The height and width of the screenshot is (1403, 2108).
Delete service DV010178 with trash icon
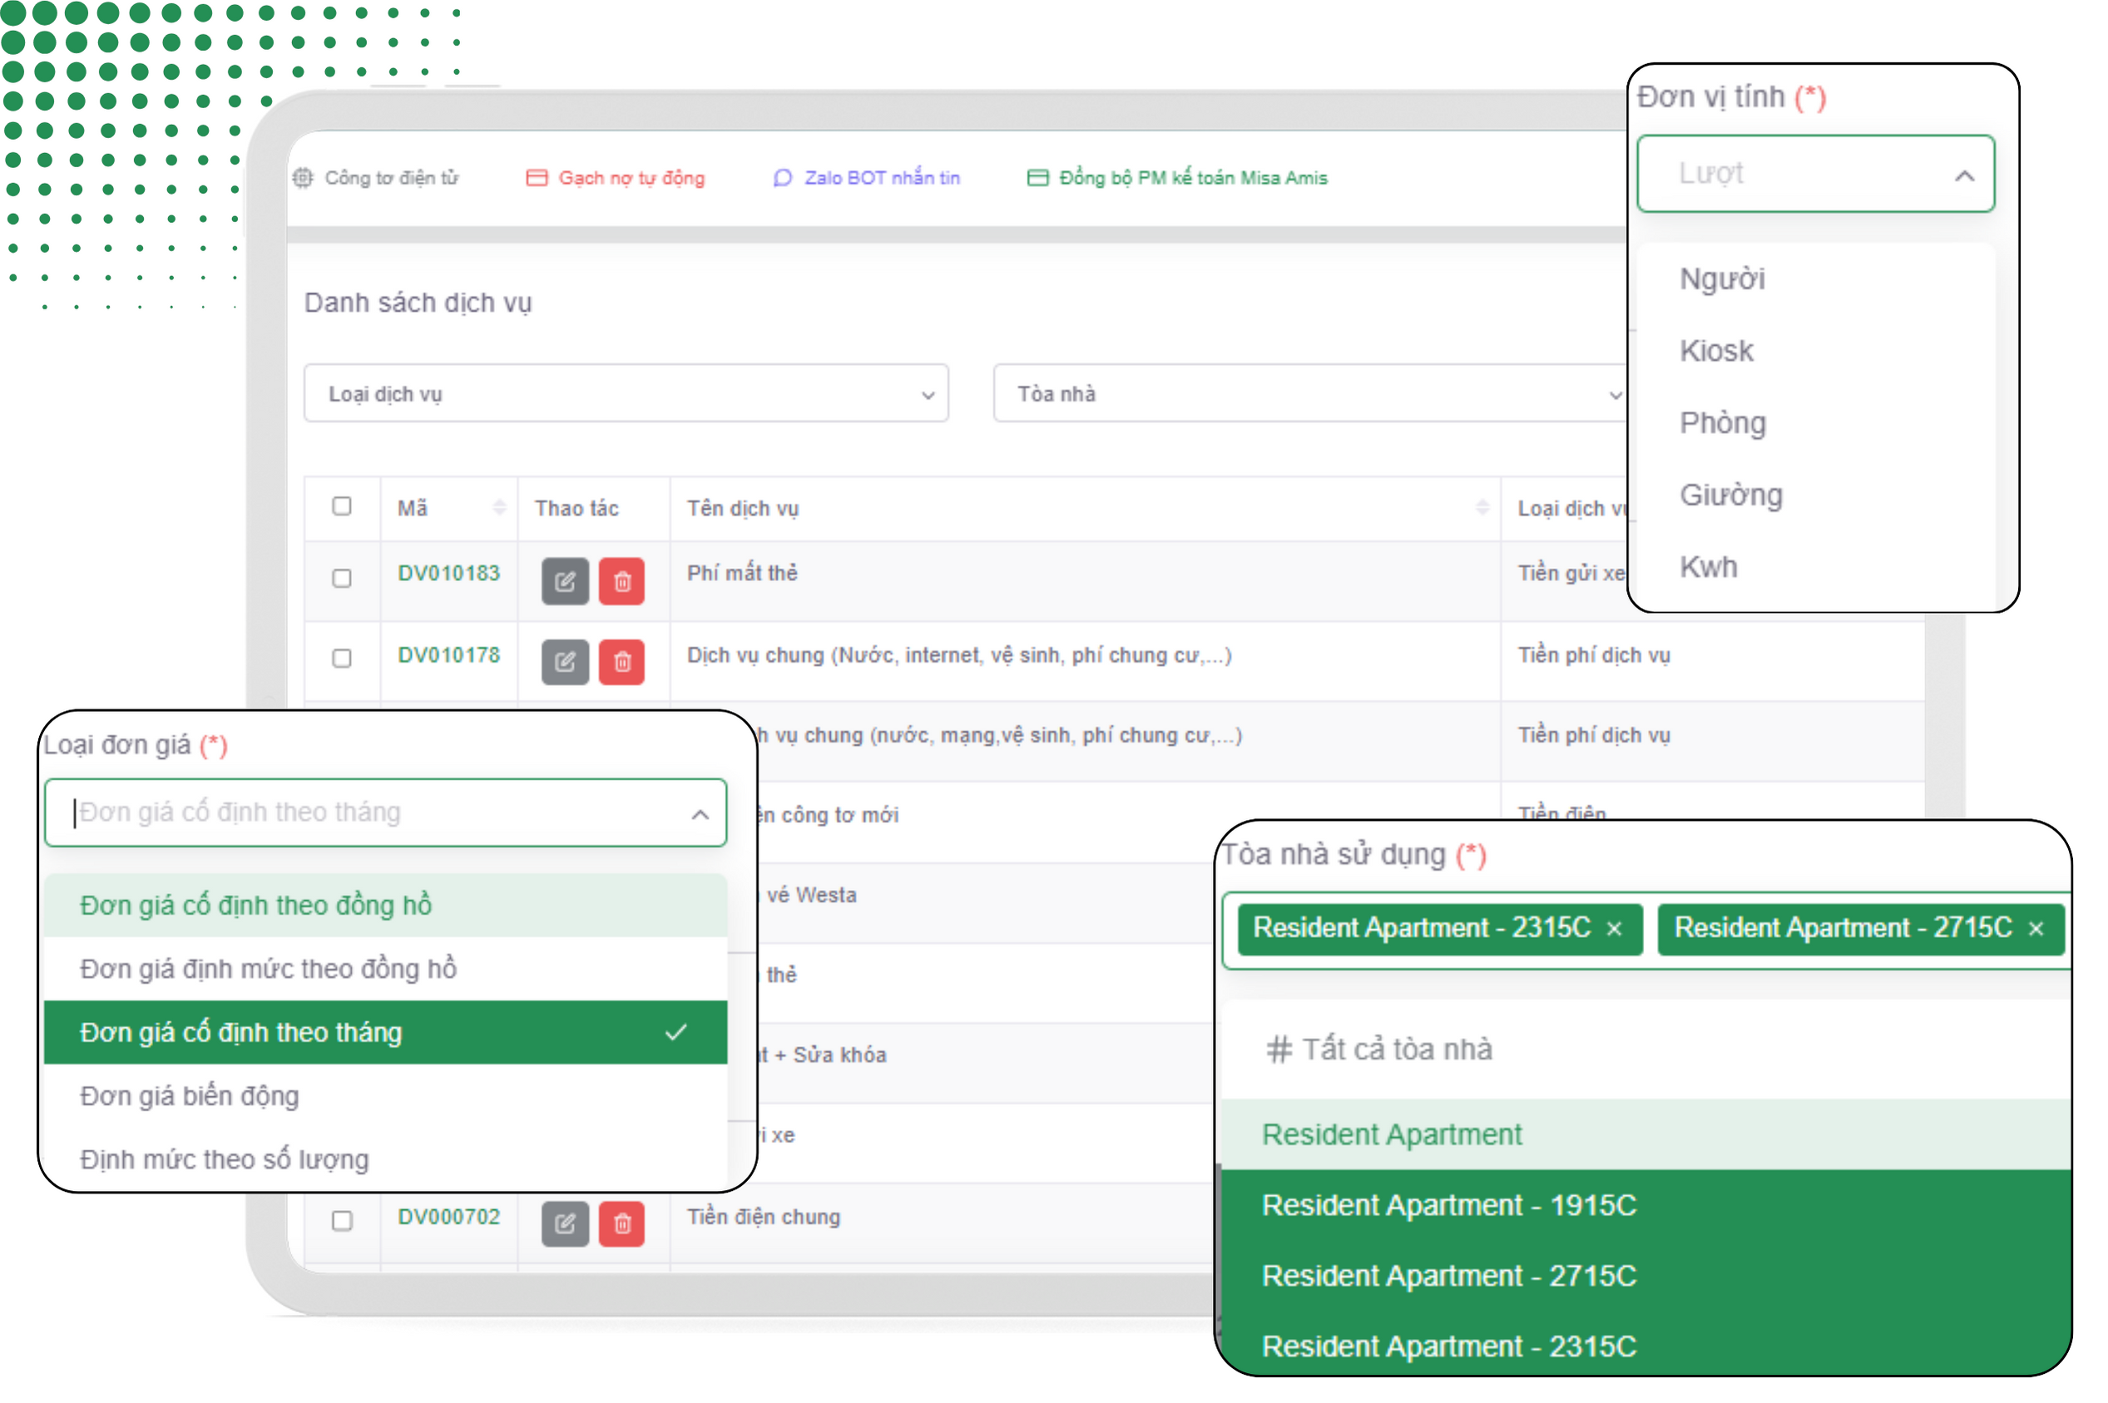pos(622,662)
